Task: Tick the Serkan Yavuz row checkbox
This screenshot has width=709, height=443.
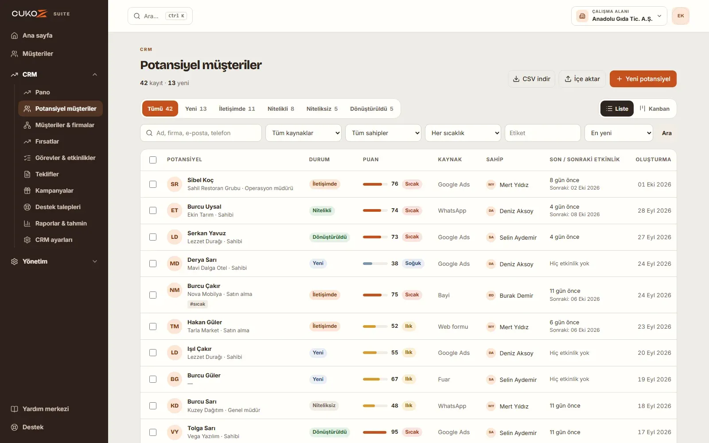Action: (153, 237)
